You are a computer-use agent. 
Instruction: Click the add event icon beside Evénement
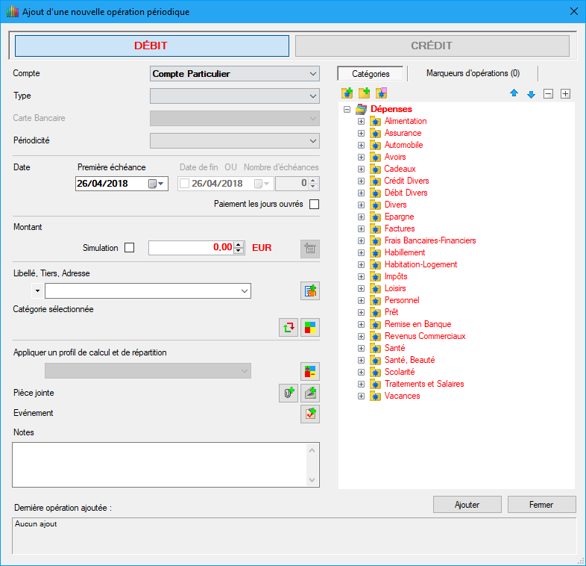coord(309,414)
